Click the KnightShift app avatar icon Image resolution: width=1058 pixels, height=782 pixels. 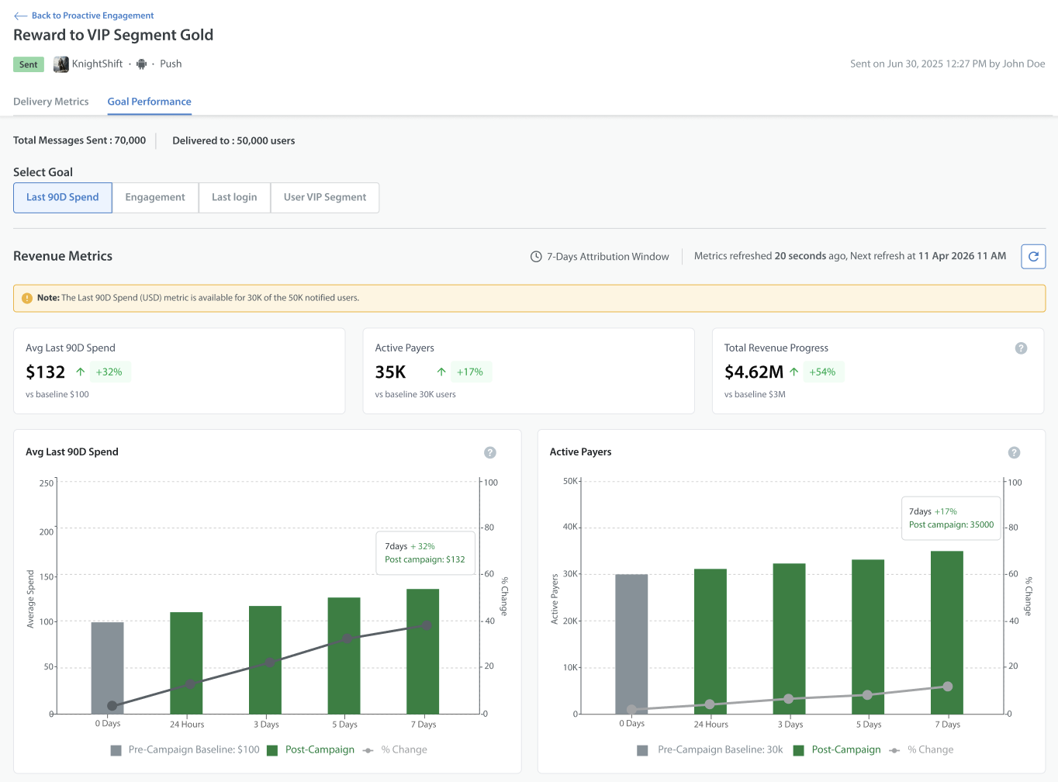pyautogui.click(x=61, y=64)
